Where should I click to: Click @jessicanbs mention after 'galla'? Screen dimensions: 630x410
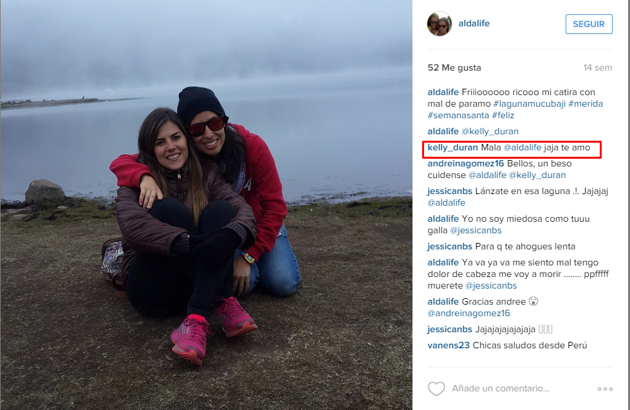click(476, 230)
